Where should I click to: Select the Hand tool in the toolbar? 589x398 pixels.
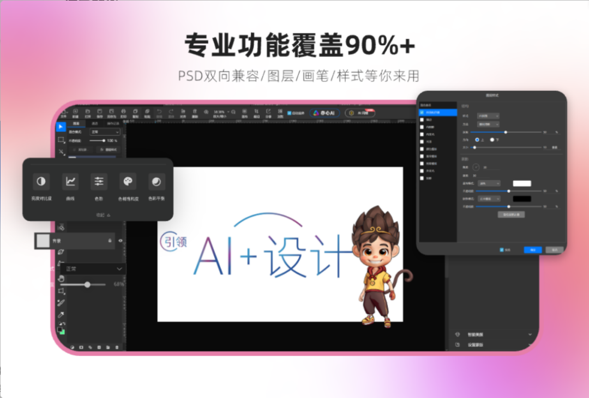(61, 279)
